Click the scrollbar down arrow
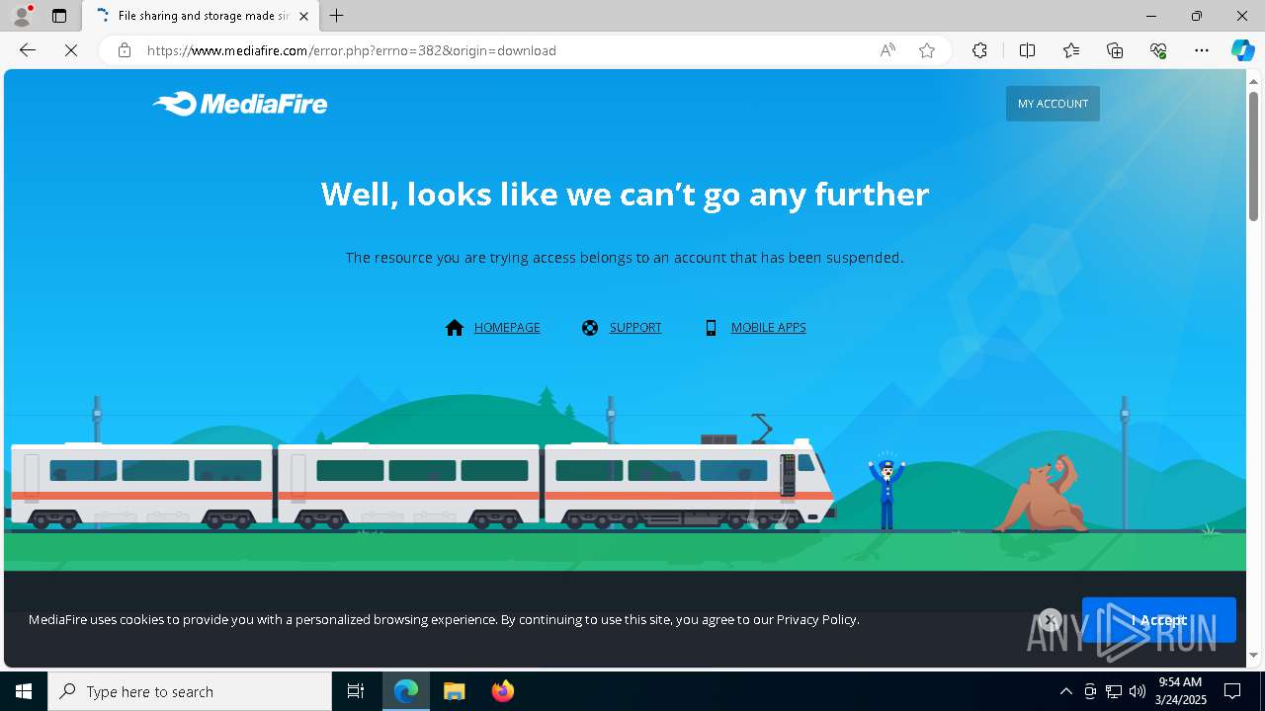 click(x=1254, y=655)
